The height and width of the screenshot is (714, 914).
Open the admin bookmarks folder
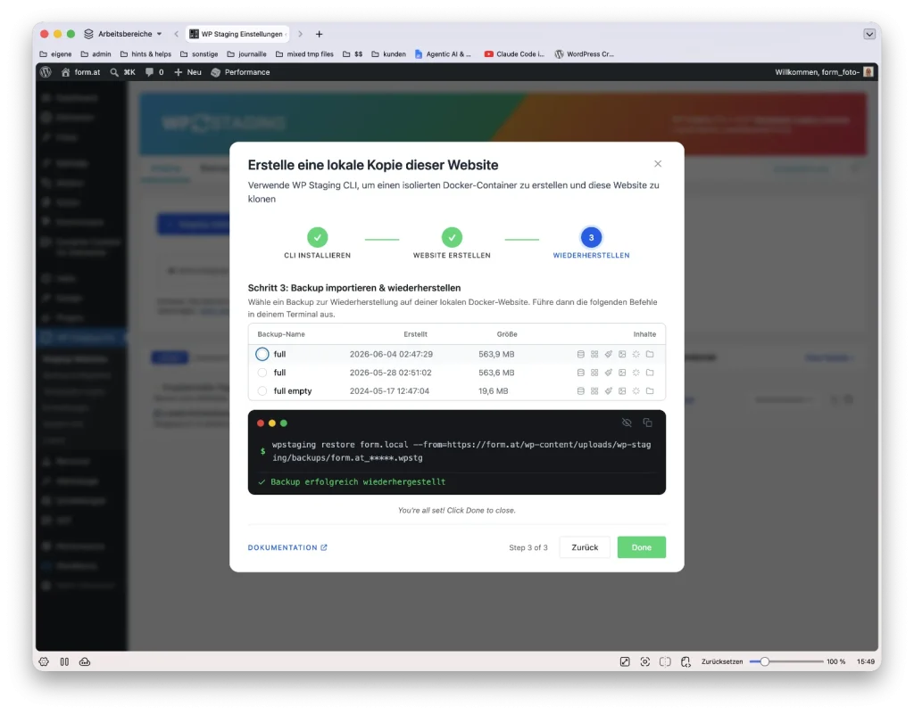click(96, 54)
